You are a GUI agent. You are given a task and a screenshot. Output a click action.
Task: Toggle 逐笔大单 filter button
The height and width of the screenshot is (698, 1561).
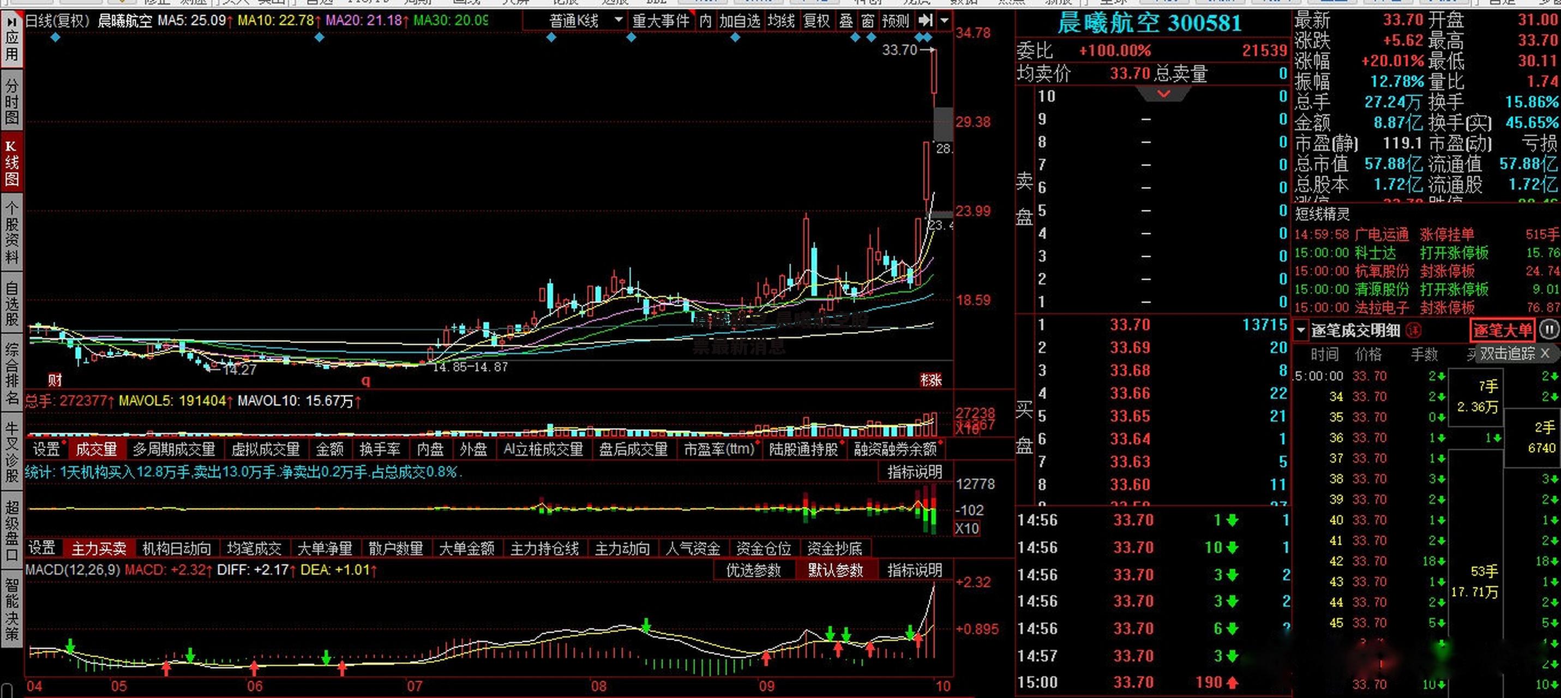pyautogui.click(x=1502, y=330)
